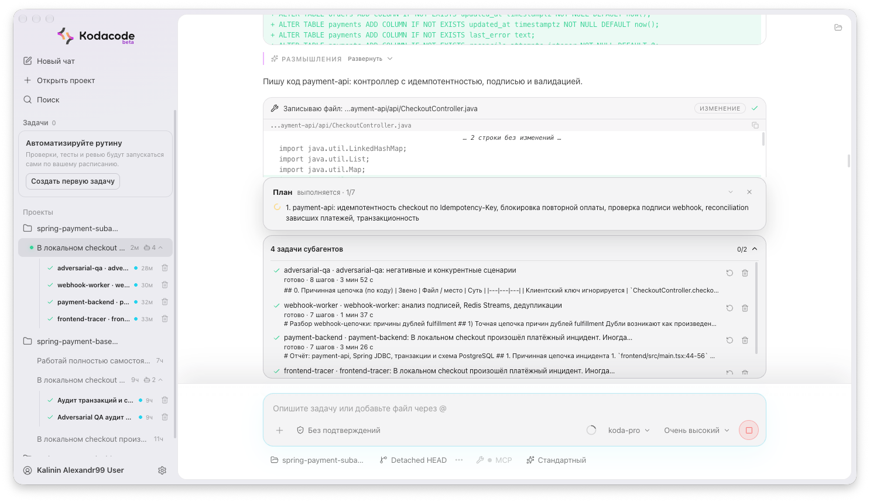Image resolution: width=870 pixels, height=502 pixels.
Task: Close the План panel
Action: click(749, 192)
